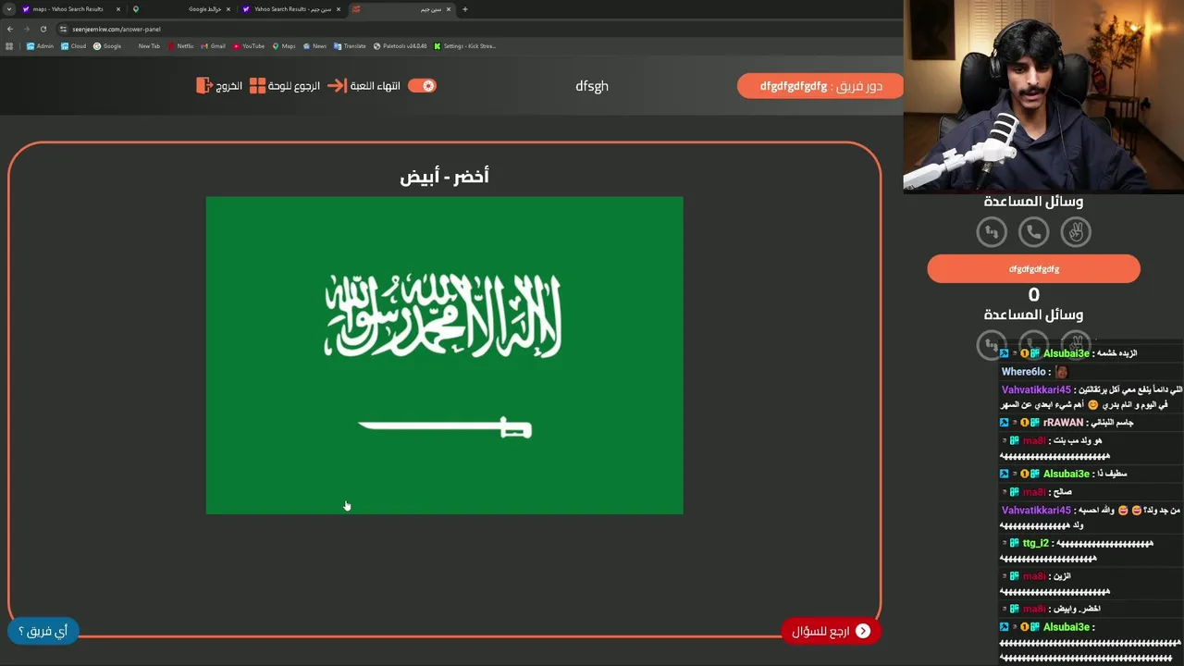Click the orange dfgdfgdfgdfg team name bar
Image resolution: width=1184 pixels, height=666 pixels.
tap(1034, 269)
